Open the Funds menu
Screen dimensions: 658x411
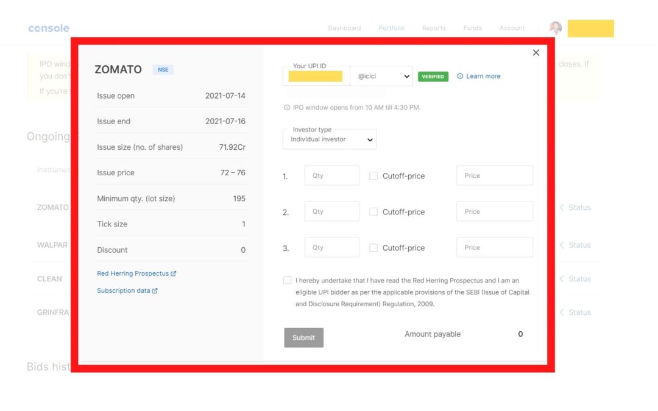tap(473, 28)
